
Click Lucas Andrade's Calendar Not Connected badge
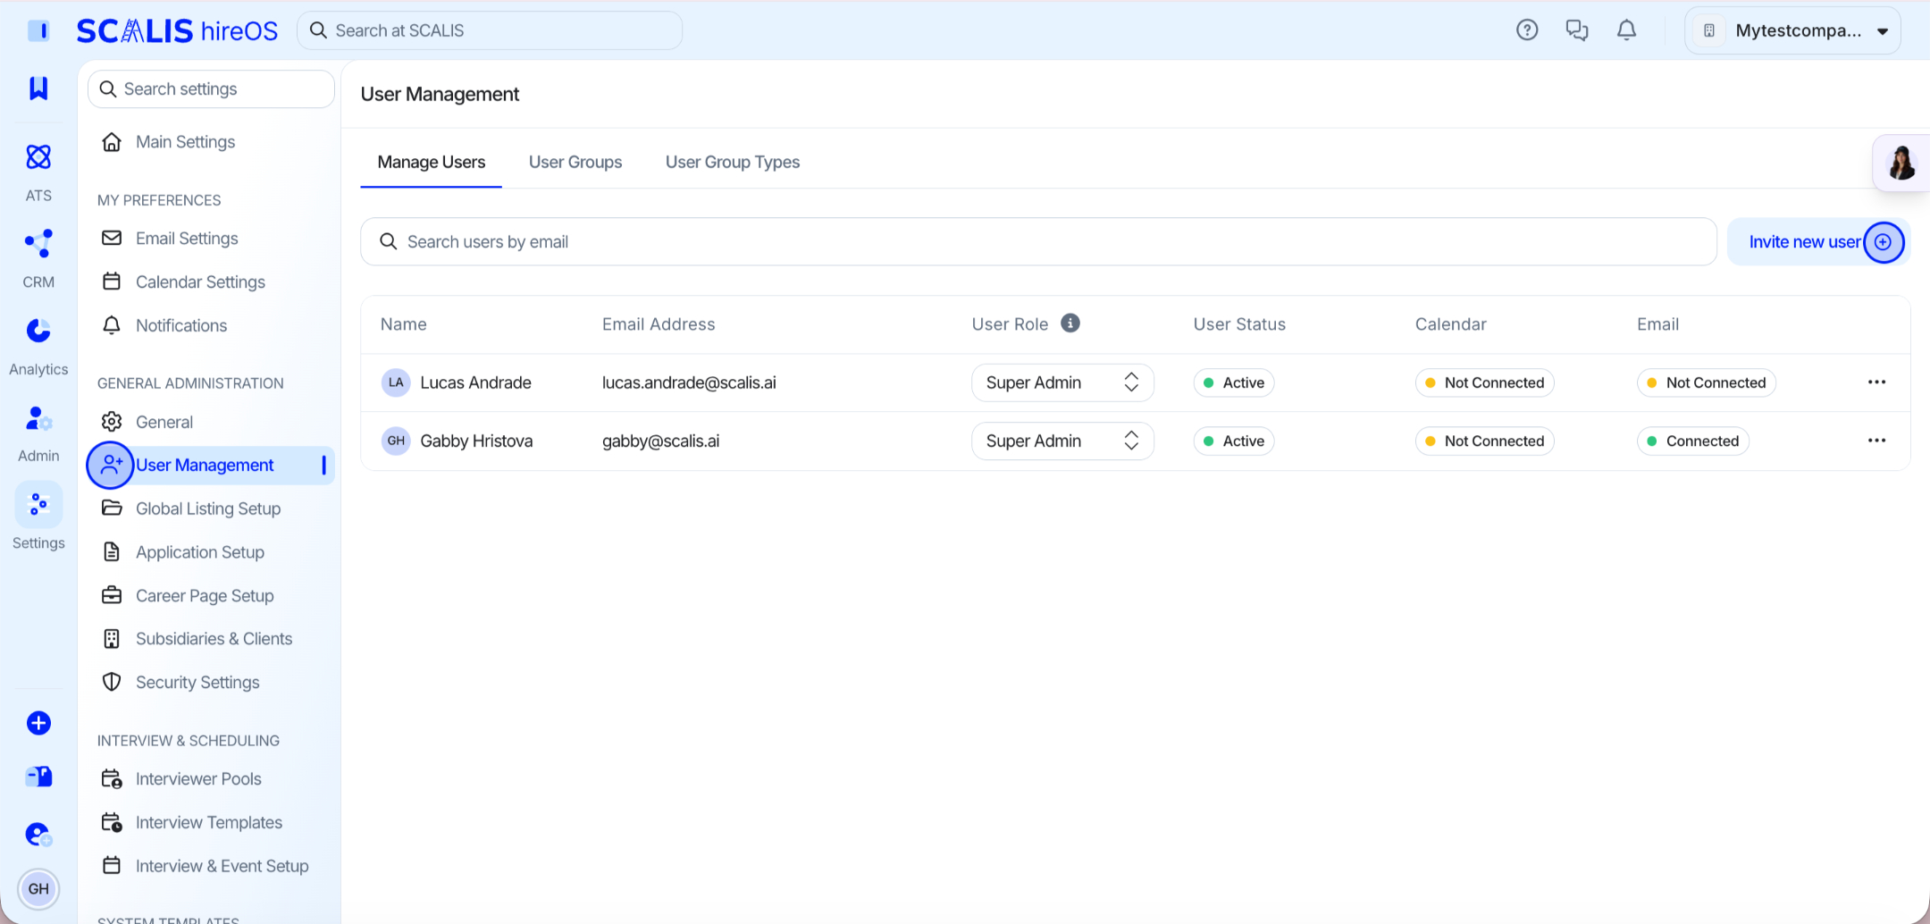click(x=1484, y=382)
